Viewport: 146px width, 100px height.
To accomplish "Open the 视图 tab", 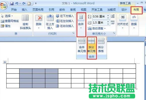I will click(x=83, y=10).
